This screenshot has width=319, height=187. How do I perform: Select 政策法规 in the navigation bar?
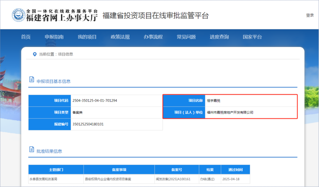tap(120, 37)
